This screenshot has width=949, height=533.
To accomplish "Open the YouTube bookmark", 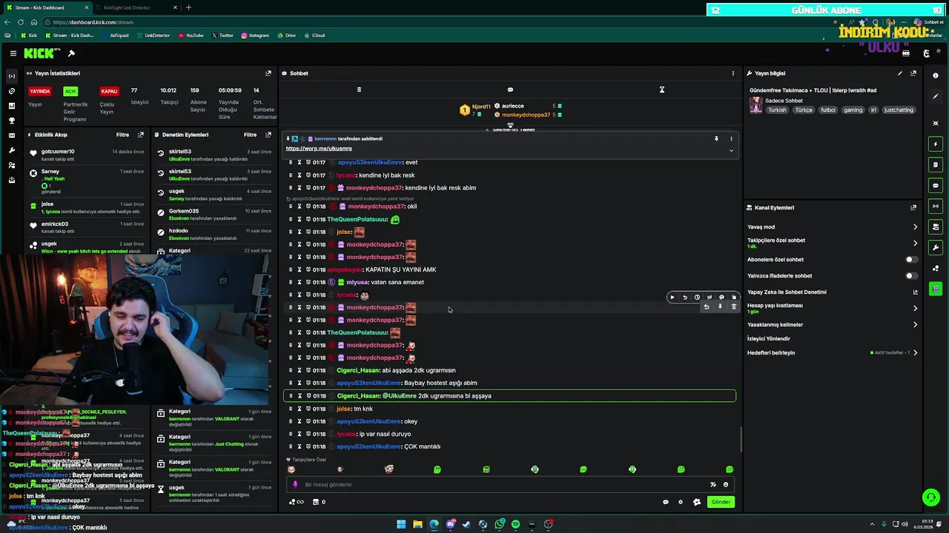I will click(191, 36).
